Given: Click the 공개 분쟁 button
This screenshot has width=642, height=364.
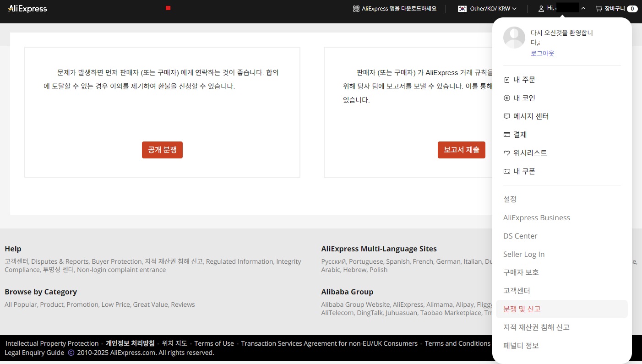Looking at the screenshot, I should [x=162, y=150].
